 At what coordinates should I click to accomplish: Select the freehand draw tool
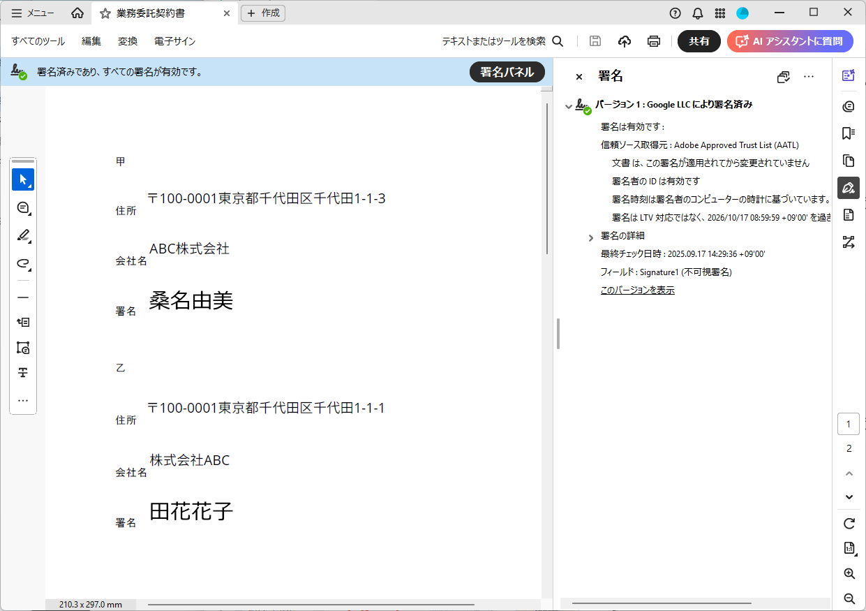(23, 264)
